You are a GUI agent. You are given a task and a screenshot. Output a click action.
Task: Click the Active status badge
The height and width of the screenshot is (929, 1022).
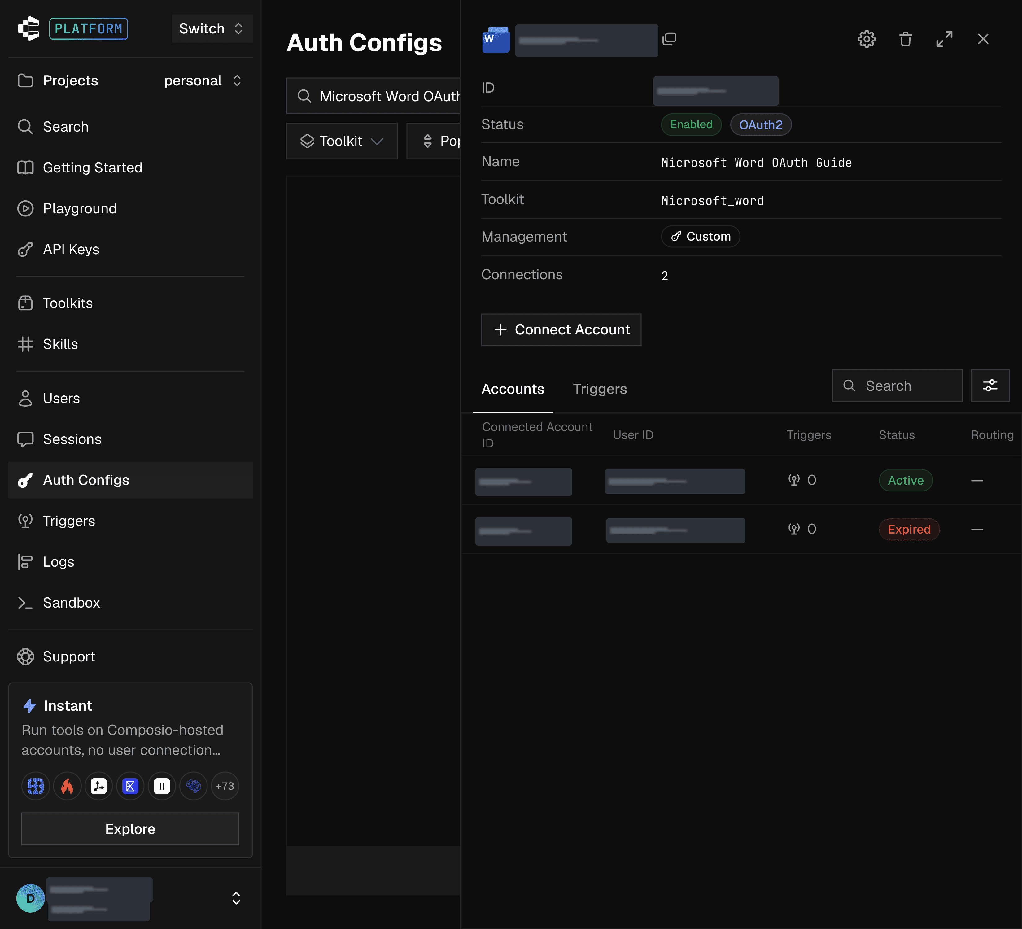(906, 480)
